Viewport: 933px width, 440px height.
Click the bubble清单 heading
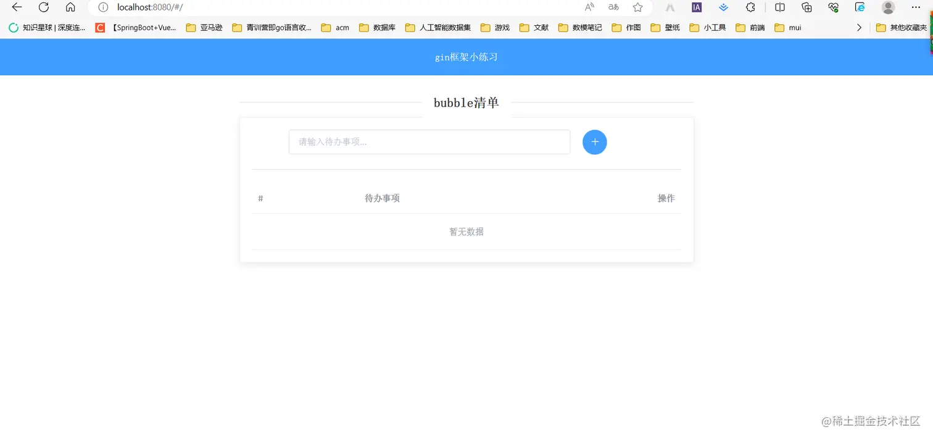(x=466, y=103)
